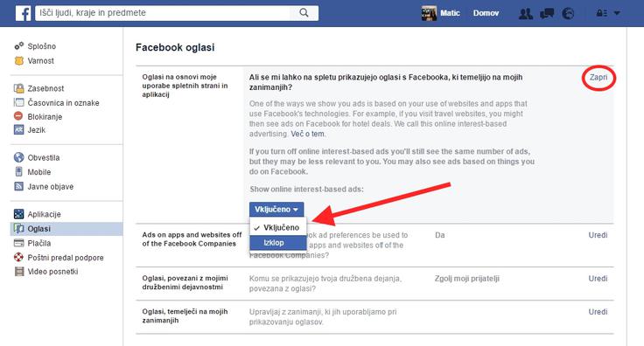Open Matic's profile name link
The height and width of the screenshot is (346, 644).
click(x=450, y=13)
